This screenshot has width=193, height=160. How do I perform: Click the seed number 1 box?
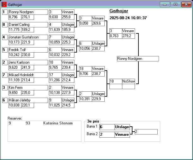[x=5, y=12]
